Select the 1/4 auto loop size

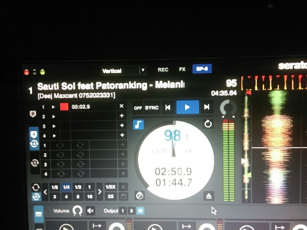tap(66, 188)
